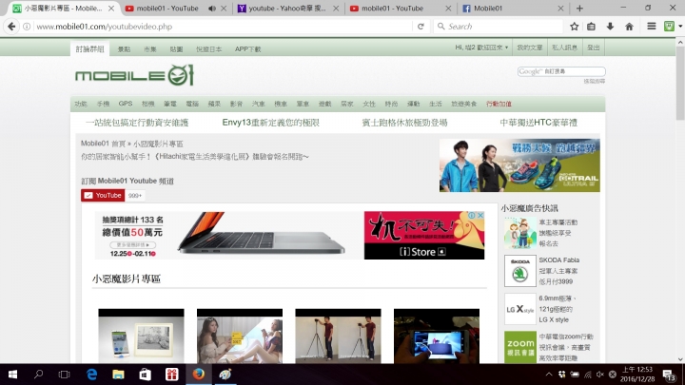Open the LG X style sidebar ad logo

519,310
